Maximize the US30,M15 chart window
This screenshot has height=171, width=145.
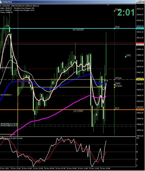(140, 2)
